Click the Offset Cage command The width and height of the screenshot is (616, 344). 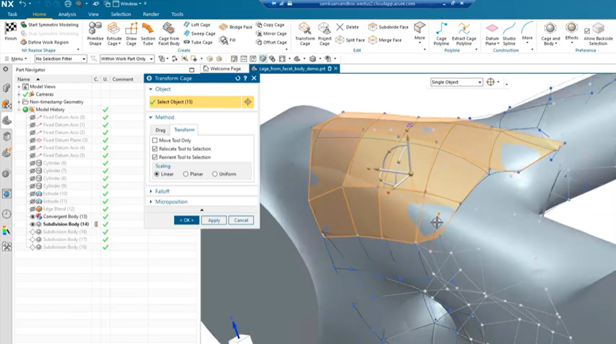pos(271,42)
